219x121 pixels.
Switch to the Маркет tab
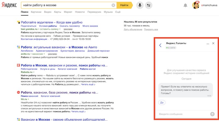pos(68,12)
